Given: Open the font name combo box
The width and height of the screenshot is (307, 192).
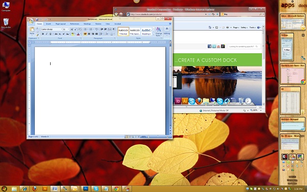Looking at the screenshot, I should point(52,29).
